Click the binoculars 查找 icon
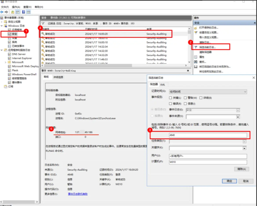This screenshot has height=206, width=257. point(196,62)
